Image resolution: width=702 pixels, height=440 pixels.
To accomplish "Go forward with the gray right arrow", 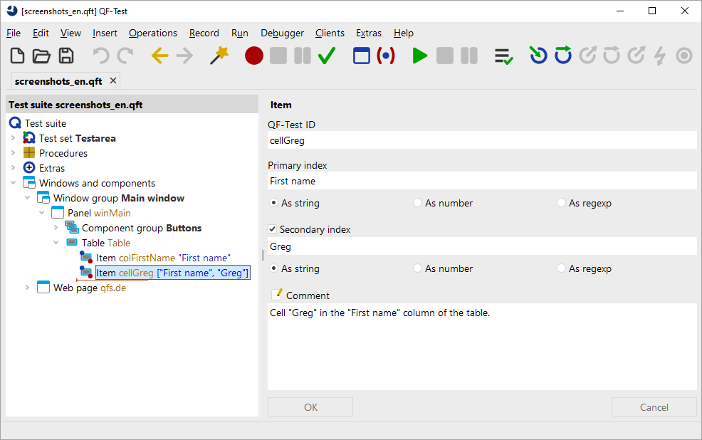I will [184, 56].
